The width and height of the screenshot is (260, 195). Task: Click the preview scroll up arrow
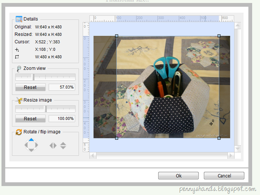[238, 26]
